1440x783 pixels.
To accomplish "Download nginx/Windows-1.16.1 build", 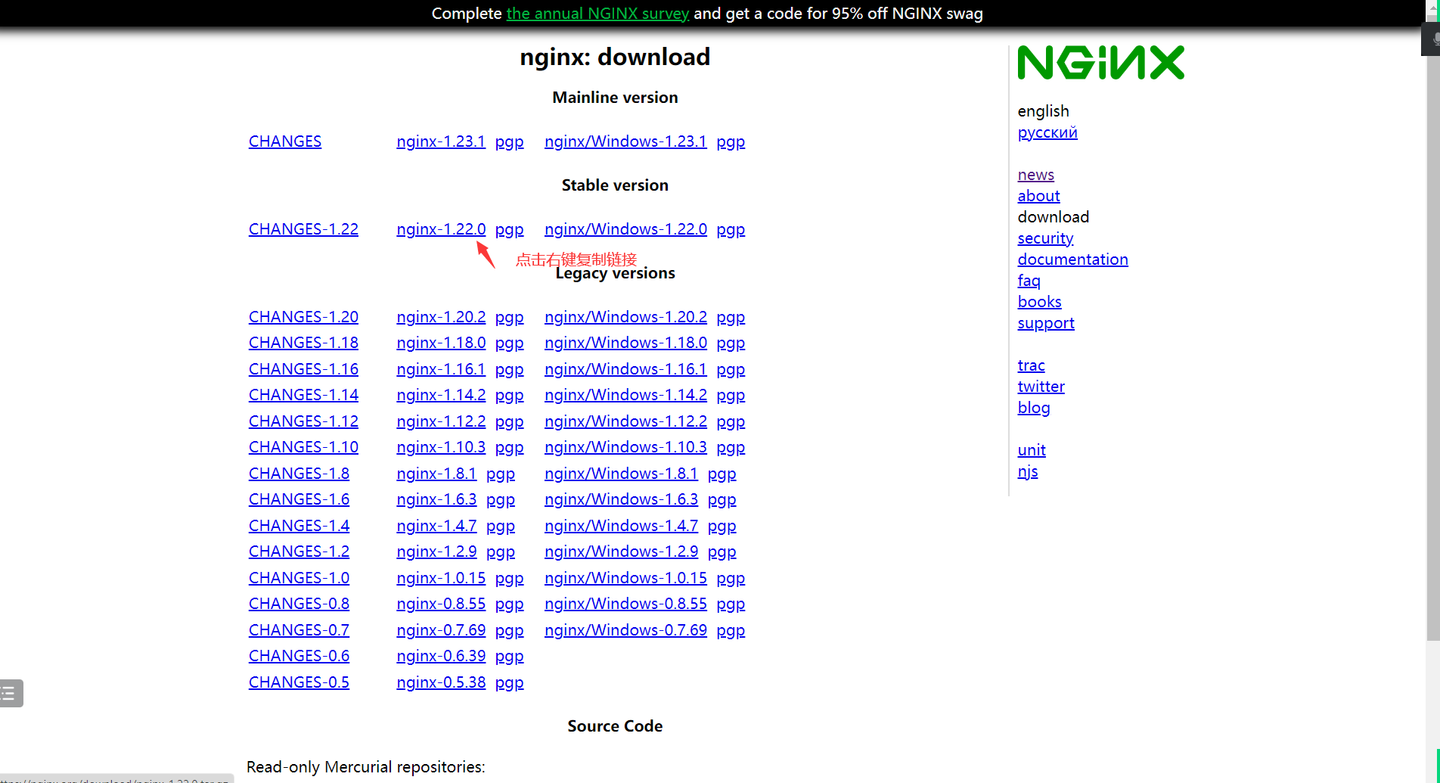I will tap(625, 369).
